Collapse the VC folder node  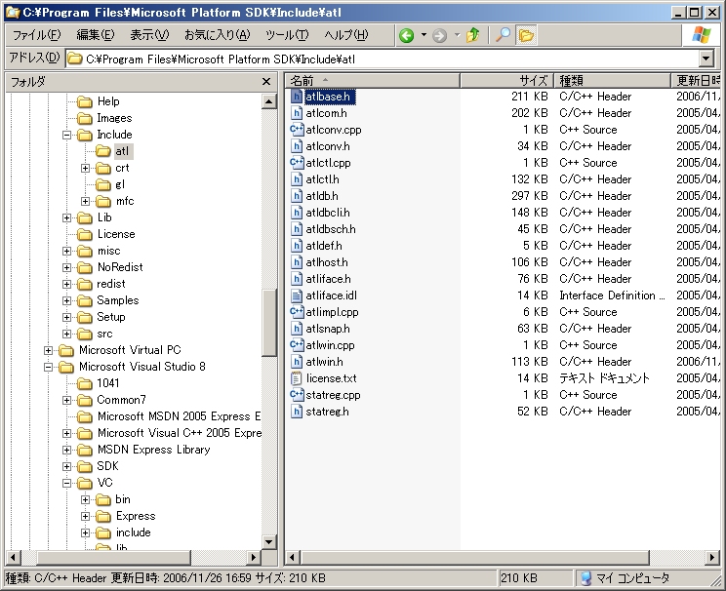point(67,483)
